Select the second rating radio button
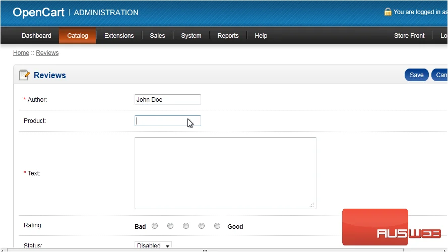This screenshot has width=448, height=252. tap(170, 226)
